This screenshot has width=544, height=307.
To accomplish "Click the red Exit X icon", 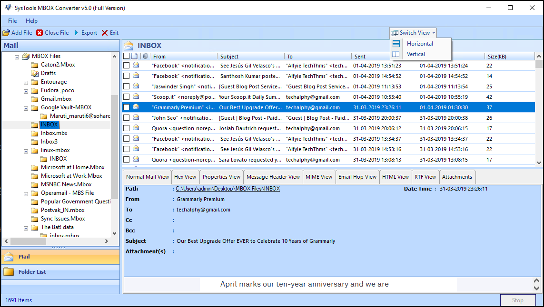I will pyautogui.click(x=105, y=33).
